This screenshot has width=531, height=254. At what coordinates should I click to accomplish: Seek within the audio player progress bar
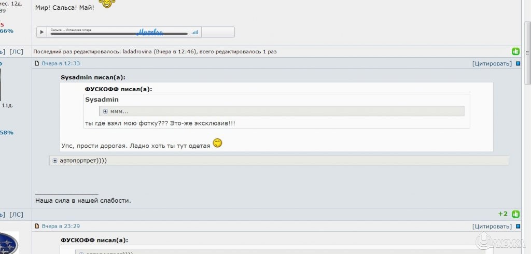pyautogui.click(x=119, y=34)
